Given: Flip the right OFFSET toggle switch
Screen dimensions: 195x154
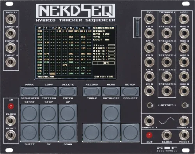Looking at the screenshot, I should pyautogui.click(x=185, y=105).
